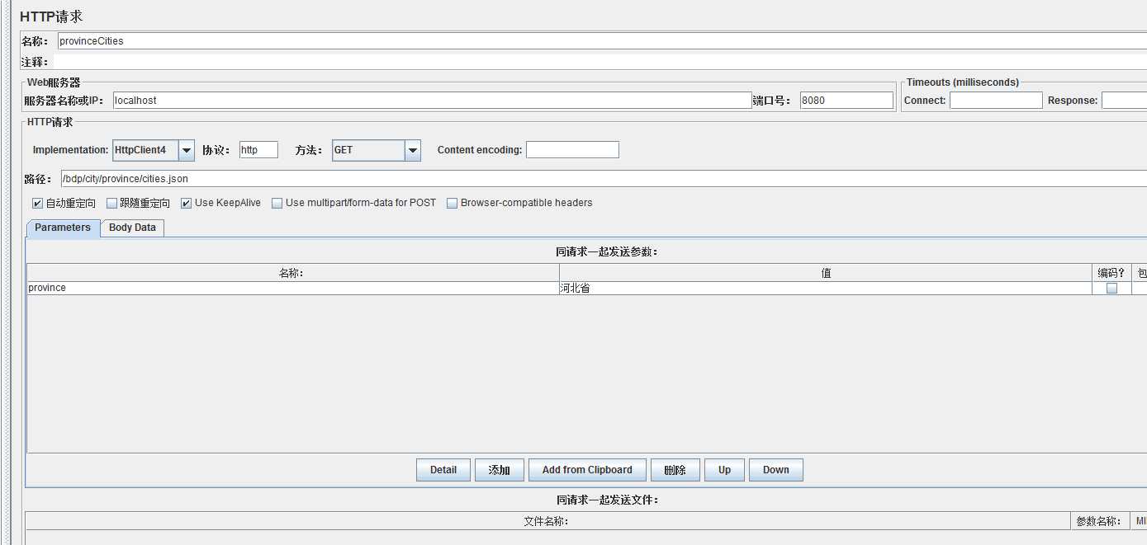
Task: Click the port number field showing 8080
Action: point(846,101)
